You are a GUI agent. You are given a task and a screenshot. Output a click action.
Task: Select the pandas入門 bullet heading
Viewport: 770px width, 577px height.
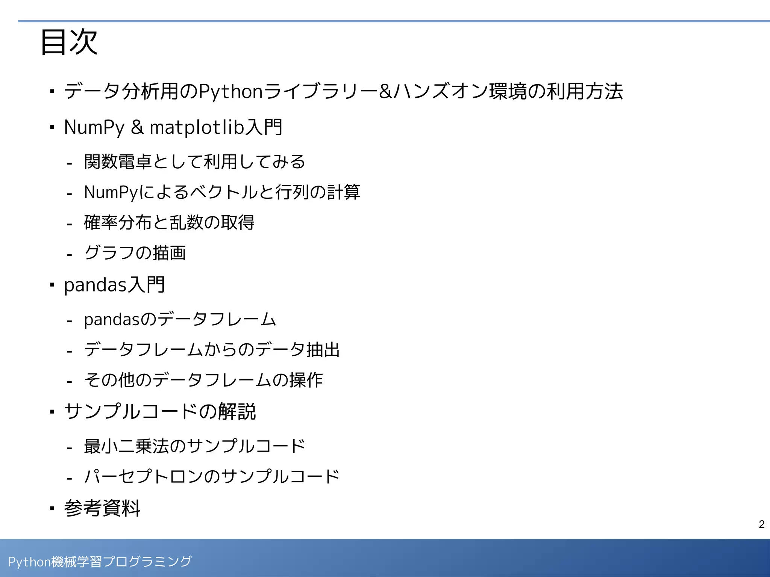point(114,285)
